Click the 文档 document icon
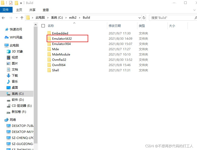197x150 pixels. tap(9, 70)
